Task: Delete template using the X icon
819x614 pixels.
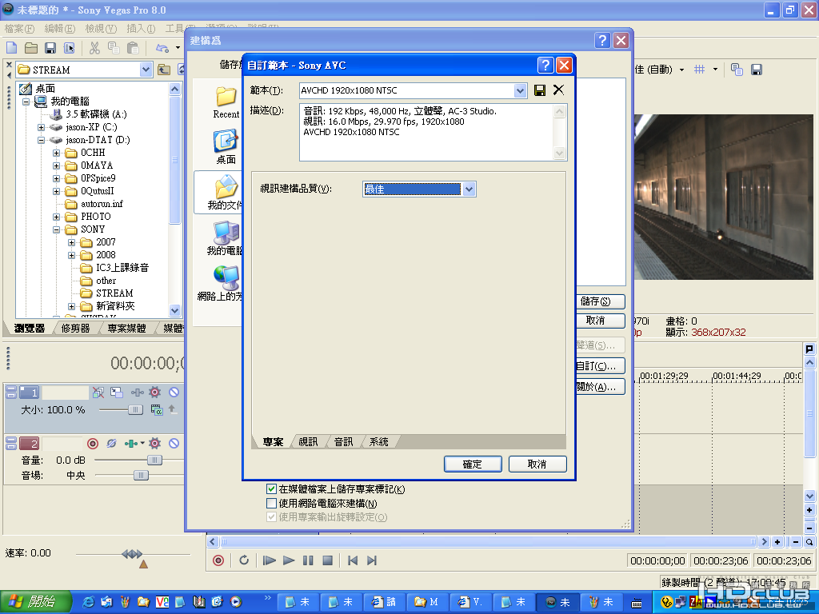Action: (x=558, y=90)
